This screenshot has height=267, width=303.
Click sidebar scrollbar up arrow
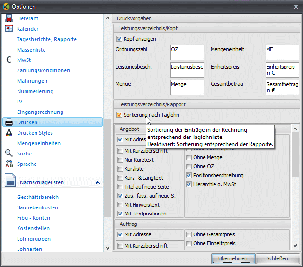tap(107, 18)
